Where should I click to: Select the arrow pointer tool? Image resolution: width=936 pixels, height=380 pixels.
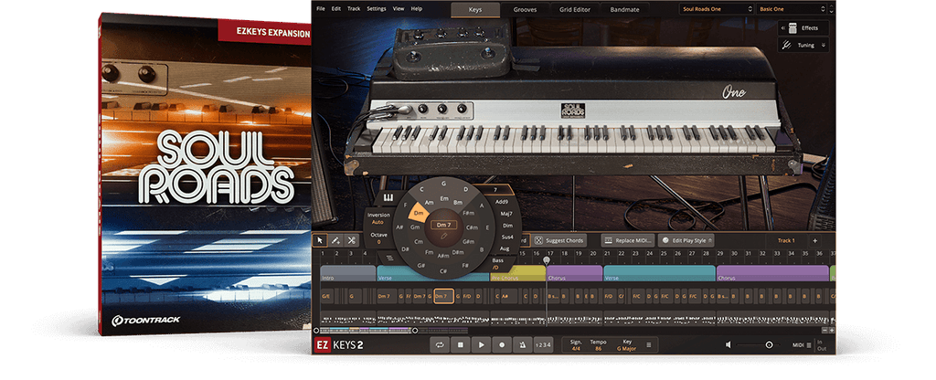320,240
